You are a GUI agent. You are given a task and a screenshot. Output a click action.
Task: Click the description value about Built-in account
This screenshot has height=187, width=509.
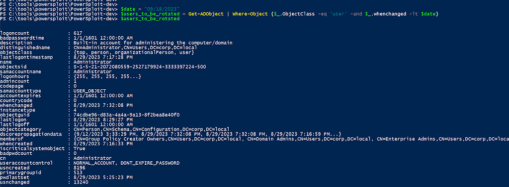pyautogui.click(x=153, y=43)
